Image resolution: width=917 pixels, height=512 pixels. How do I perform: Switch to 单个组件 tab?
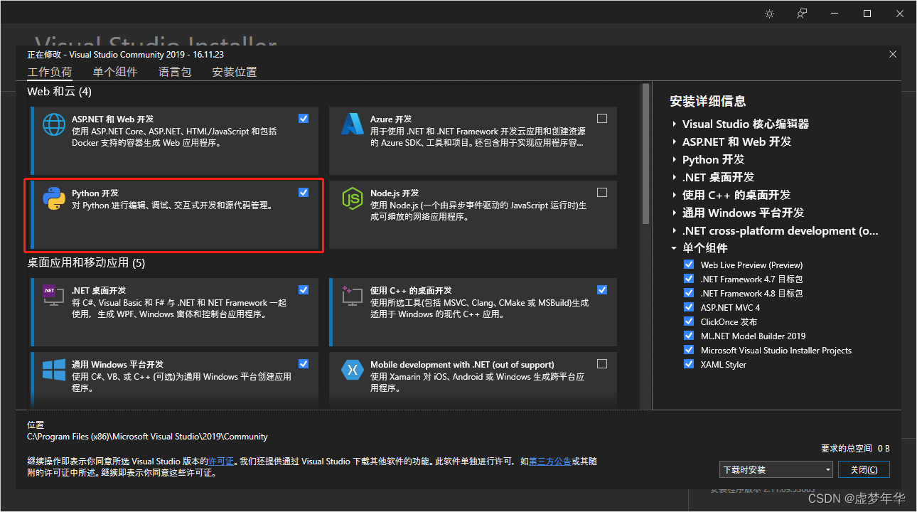115,72
